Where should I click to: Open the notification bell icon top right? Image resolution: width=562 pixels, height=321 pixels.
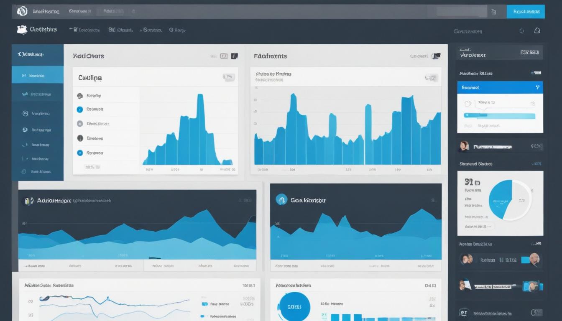coord(537,31)
